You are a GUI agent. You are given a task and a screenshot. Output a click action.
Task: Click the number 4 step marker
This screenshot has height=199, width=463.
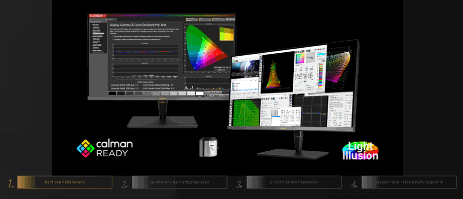[354, 183]
